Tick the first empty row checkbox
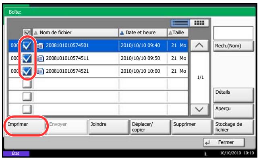 pyautogui.click(x=27, y=84)
